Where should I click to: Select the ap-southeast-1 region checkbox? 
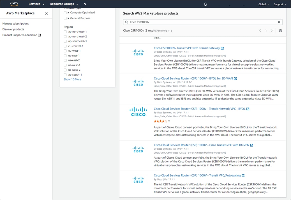65,41
